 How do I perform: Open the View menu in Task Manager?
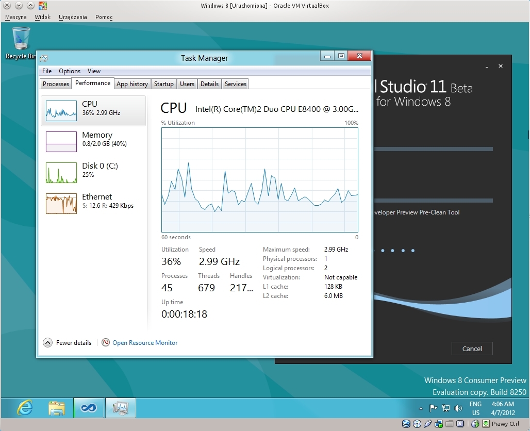pos(94,71)
